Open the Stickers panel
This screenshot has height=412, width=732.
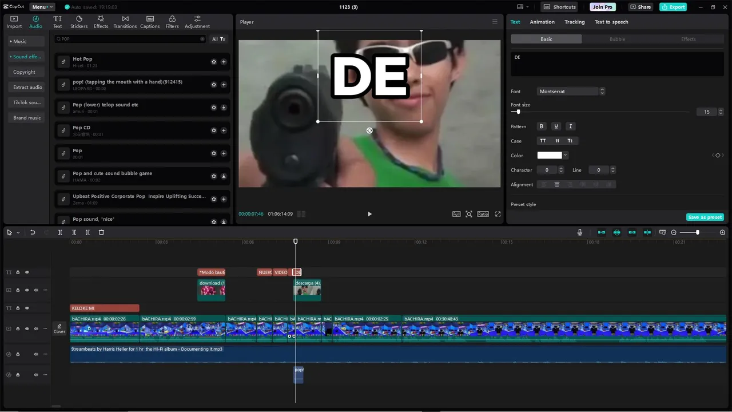coord(79,22)
